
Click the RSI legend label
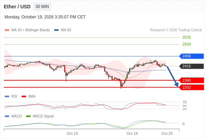[14, 97]
